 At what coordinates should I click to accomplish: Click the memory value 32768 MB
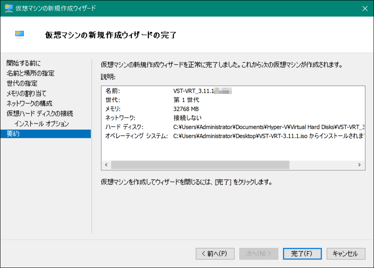(x=186, y=109)
